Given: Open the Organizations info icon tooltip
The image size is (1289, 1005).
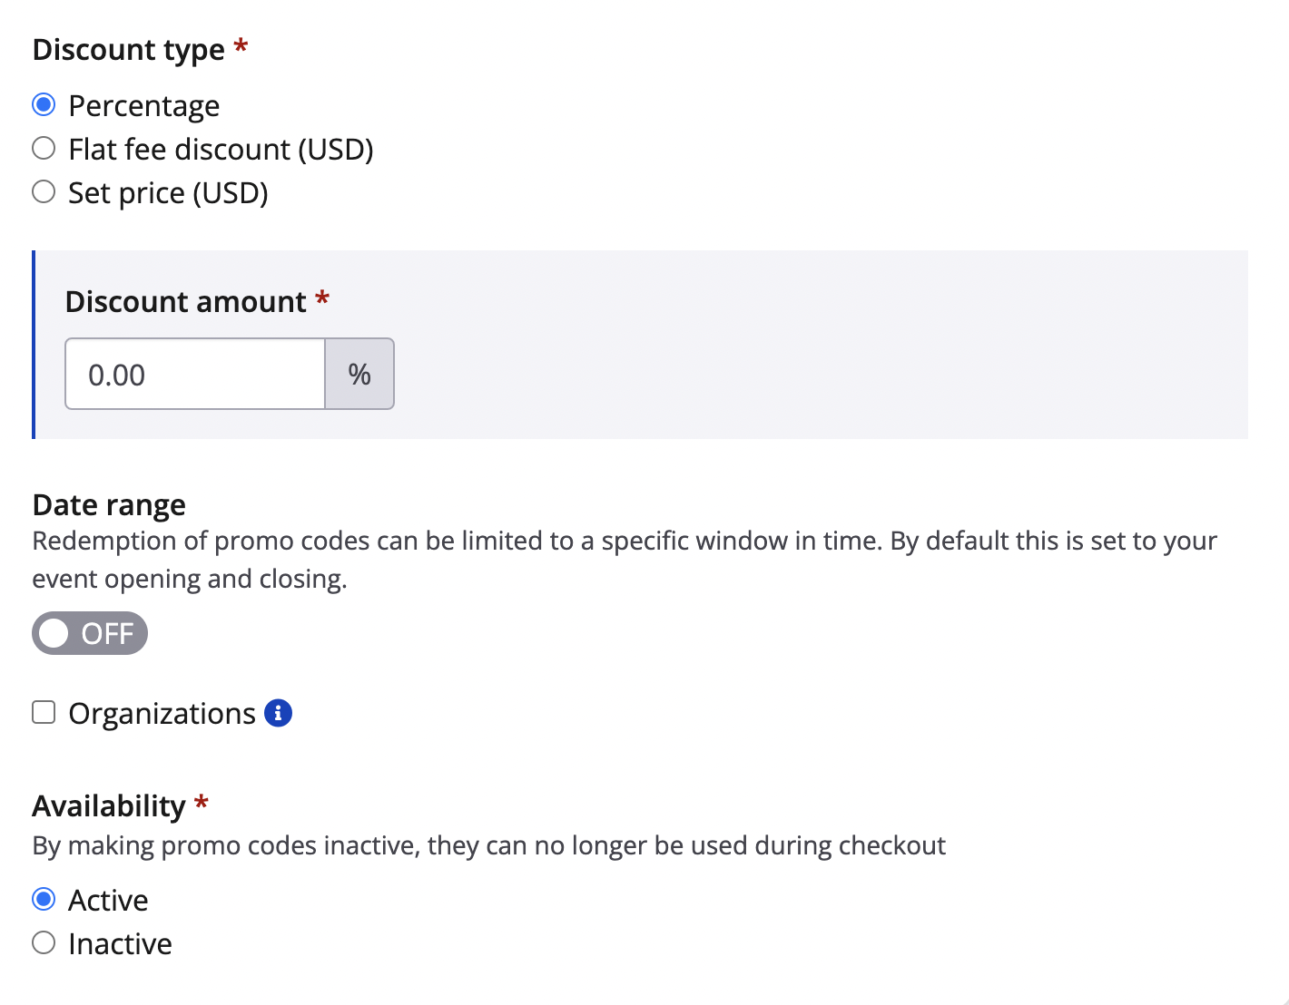Looking at the screenshot, I should coord(278,714).
